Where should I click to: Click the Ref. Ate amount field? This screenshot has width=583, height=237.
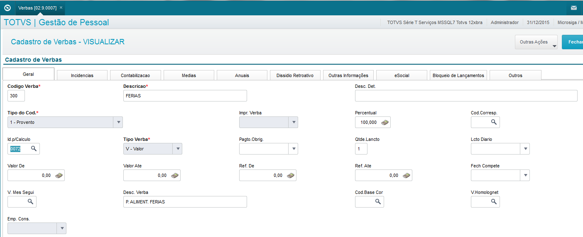(384, 175)
